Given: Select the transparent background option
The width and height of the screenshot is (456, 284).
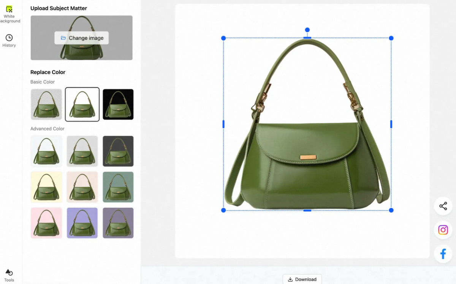Looking at the screenshot, I should pos(46,104).
